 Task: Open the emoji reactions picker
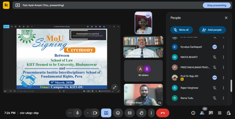click(118, 113)
